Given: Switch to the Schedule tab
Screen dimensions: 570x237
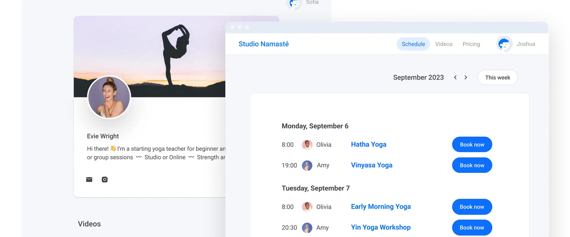Looking at the screenshot, I should 413,44.
